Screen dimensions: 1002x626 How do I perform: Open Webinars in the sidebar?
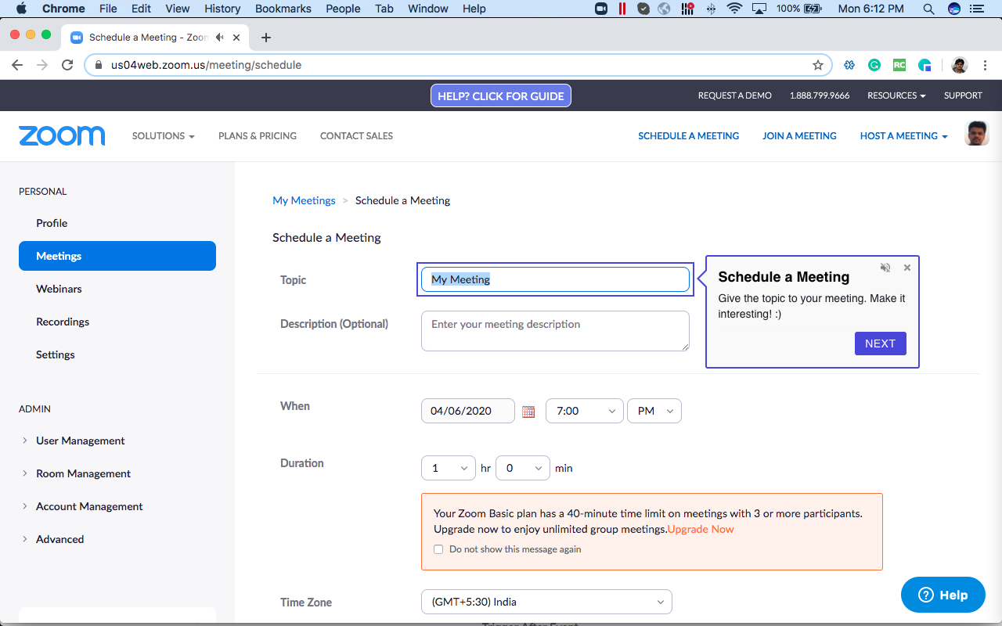tap(59, 289)
